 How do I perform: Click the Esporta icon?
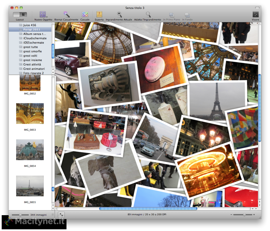99,14
